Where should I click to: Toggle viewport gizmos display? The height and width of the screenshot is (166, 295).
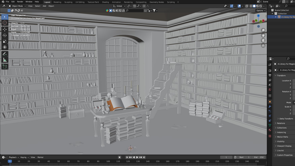coord(232,6)
